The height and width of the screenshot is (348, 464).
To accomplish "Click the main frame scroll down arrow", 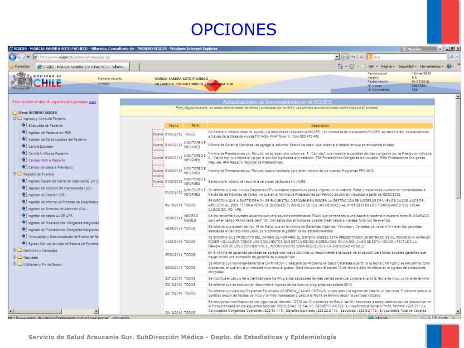I will (458, 311).
